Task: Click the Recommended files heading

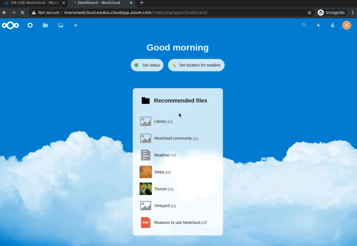Action: click(181, 101)
